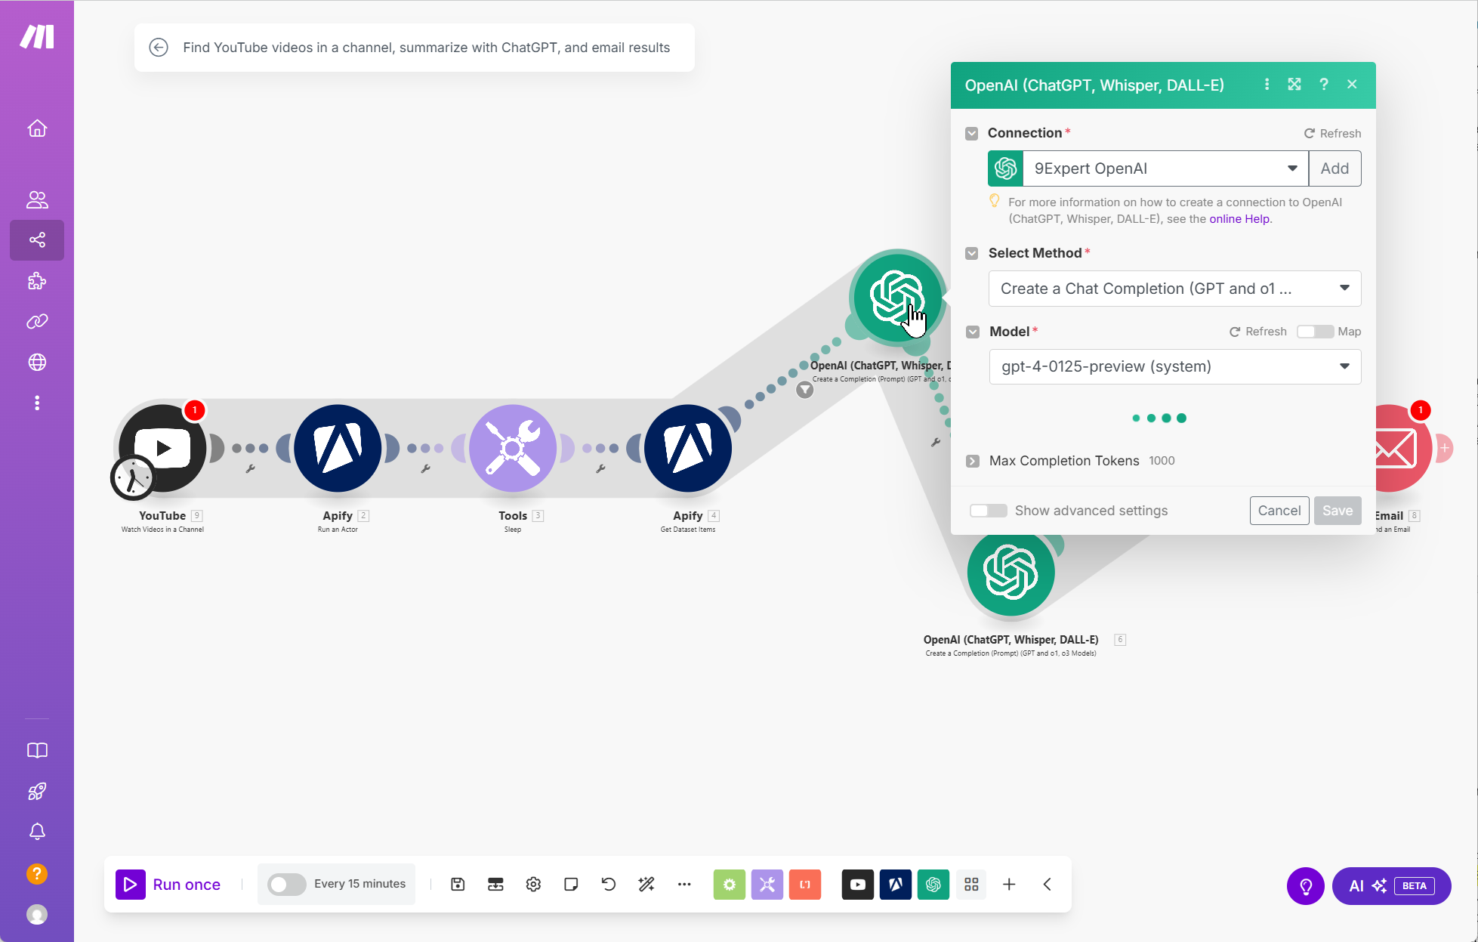
Task: Open the YouTube app shortcut in the bottom toolbar
Action: pos(857,884)
